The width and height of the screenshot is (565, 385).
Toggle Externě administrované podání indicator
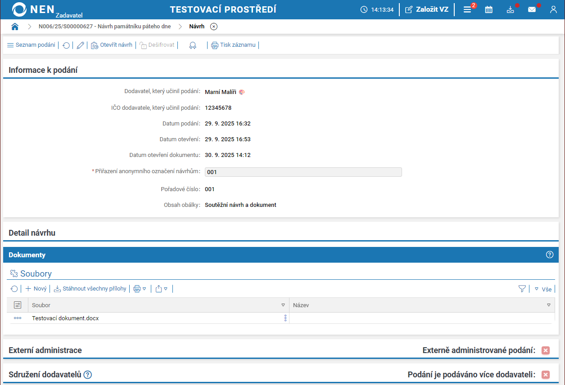point(546,350)
